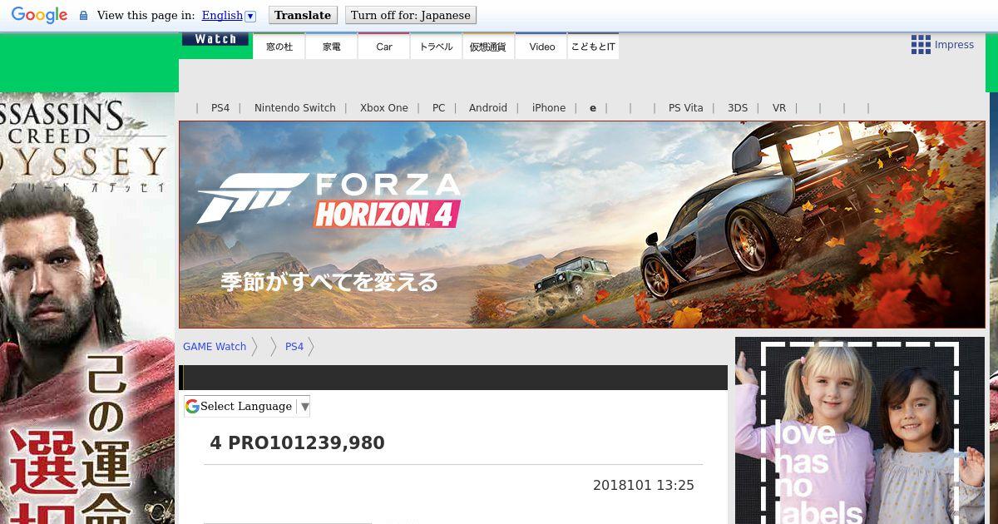Select Xbox One category
Screen dimensions: 998x524
tap(384, 108)
